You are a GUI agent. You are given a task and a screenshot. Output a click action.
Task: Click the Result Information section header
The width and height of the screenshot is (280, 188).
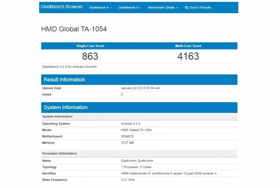(x=139, y=80)
